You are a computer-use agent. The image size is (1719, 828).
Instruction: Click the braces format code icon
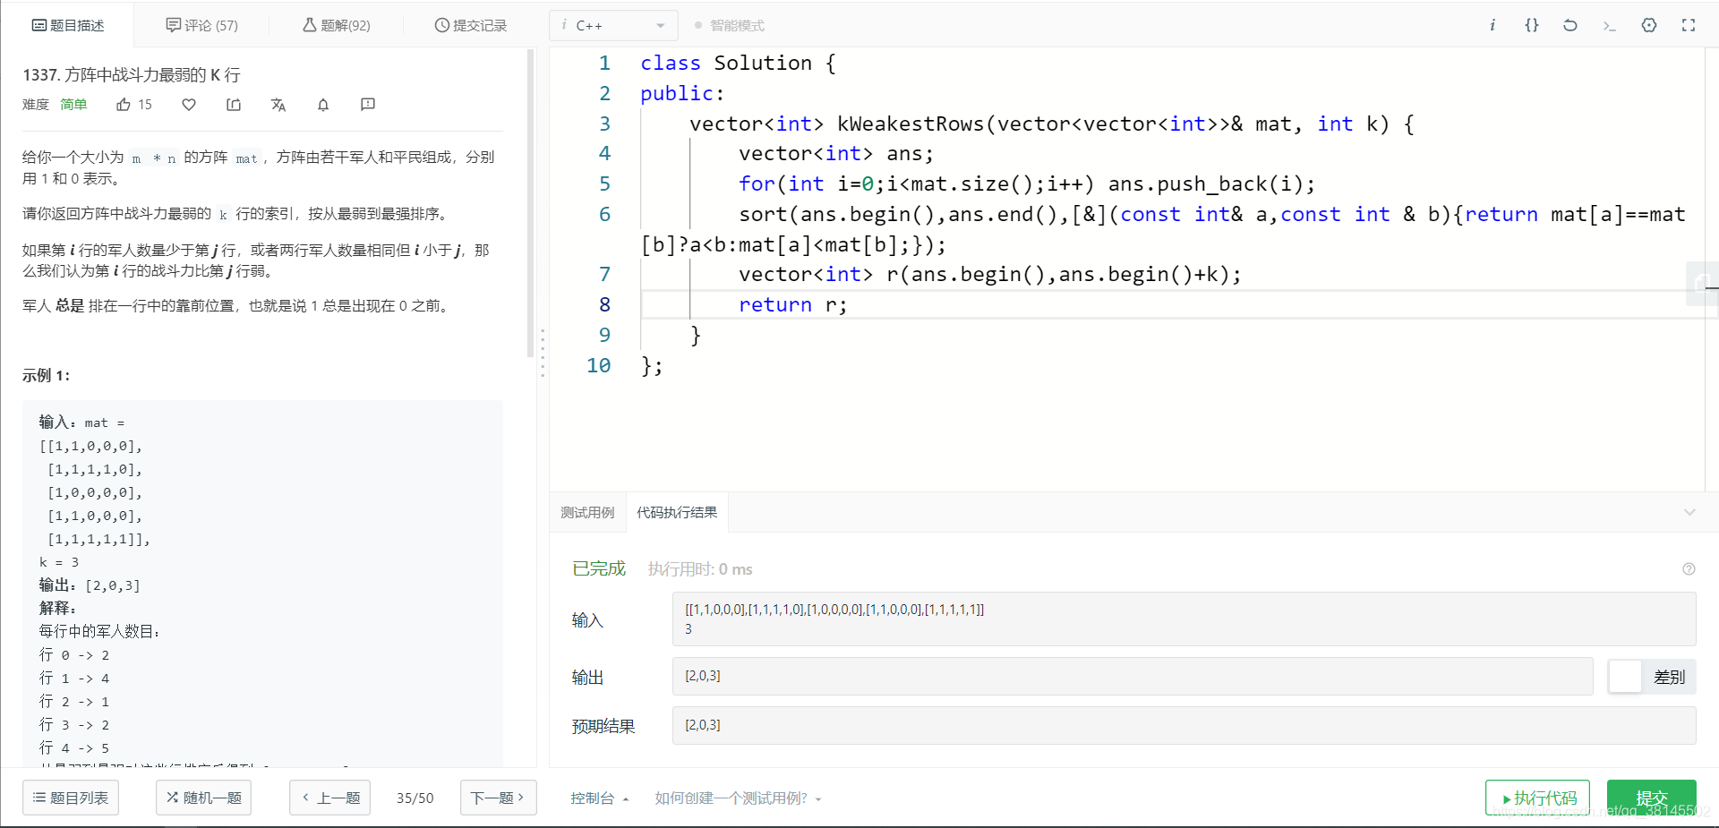1532,25
